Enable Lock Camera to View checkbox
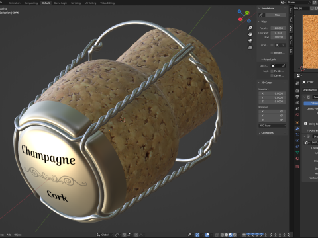 tap(272, 75)
